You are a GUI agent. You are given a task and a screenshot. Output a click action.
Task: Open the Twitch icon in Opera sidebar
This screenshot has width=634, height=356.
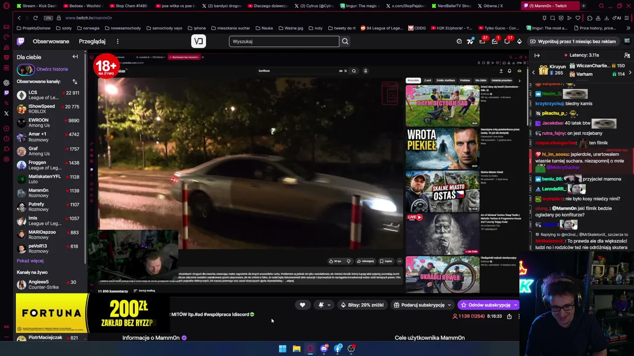point(6,92)
